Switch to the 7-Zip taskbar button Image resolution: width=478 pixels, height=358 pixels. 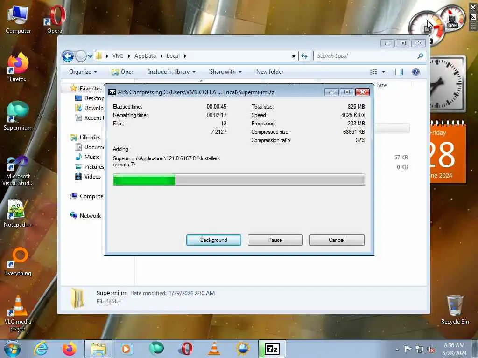click(x=272, y=349)
